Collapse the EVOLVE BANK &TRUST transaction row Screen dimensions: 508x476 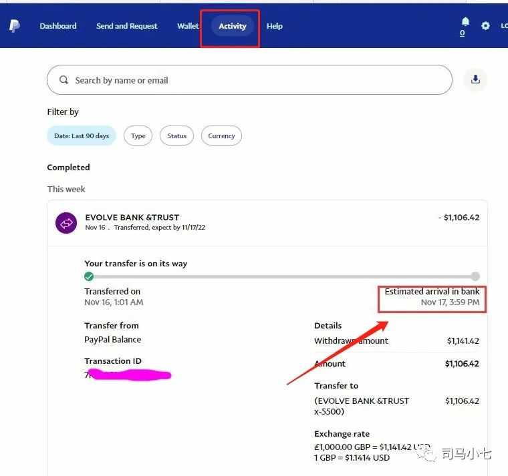[267, 222]
